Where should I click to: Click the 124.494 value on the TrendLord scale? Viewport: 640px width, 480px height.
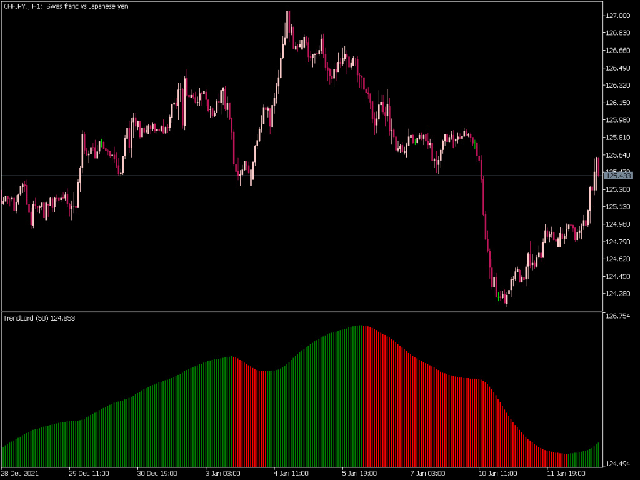[x=619, y=464]
